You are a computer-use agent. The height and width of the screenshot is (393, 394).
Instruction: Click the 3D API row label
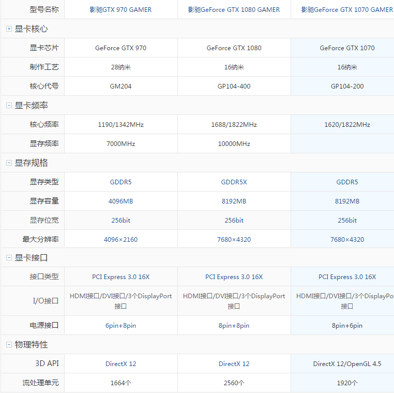pyautogui.click(x=47, y=363)
